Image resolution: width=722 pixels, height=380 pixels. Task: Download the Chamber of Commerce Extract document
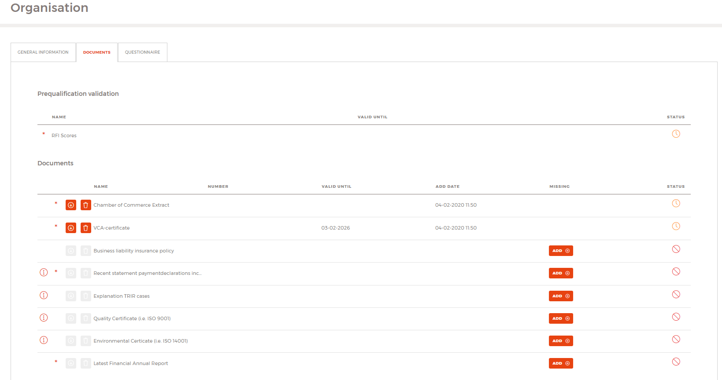coord(70,205)
